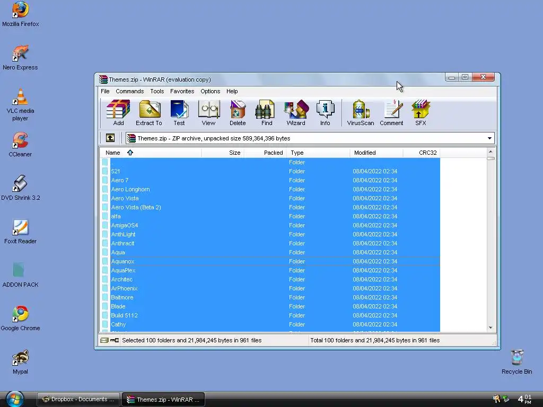Image resolution: width=543 pixels, height=407 pixels.
Task: Click the disk drive icon in status bar
Action: pos(104,341)
